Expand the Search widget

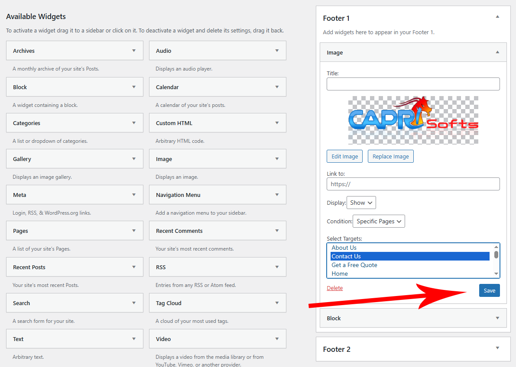(134, 303)
